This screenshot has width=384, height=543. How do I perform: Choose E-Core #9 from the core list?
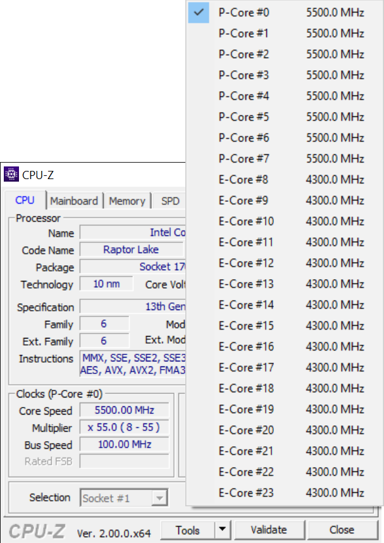click(284, 201)
